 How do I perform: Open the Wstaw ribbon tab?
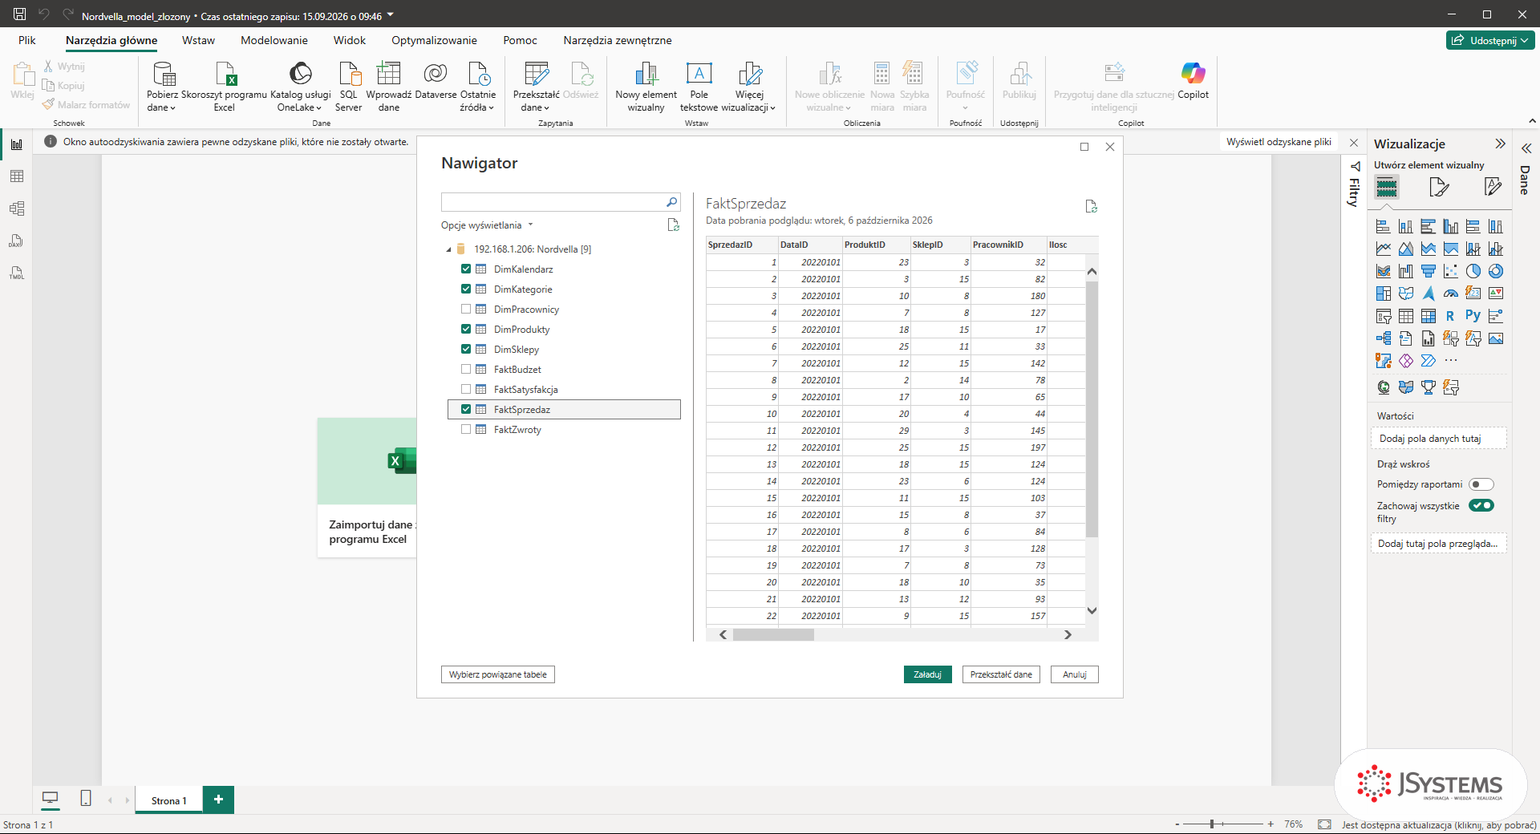click(x=198, y=40)
